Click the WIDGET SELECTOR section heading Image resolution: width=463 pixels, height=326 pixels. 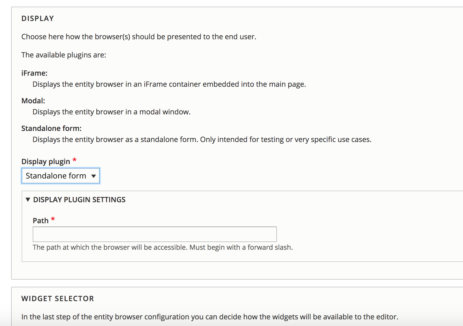point(57,299)
